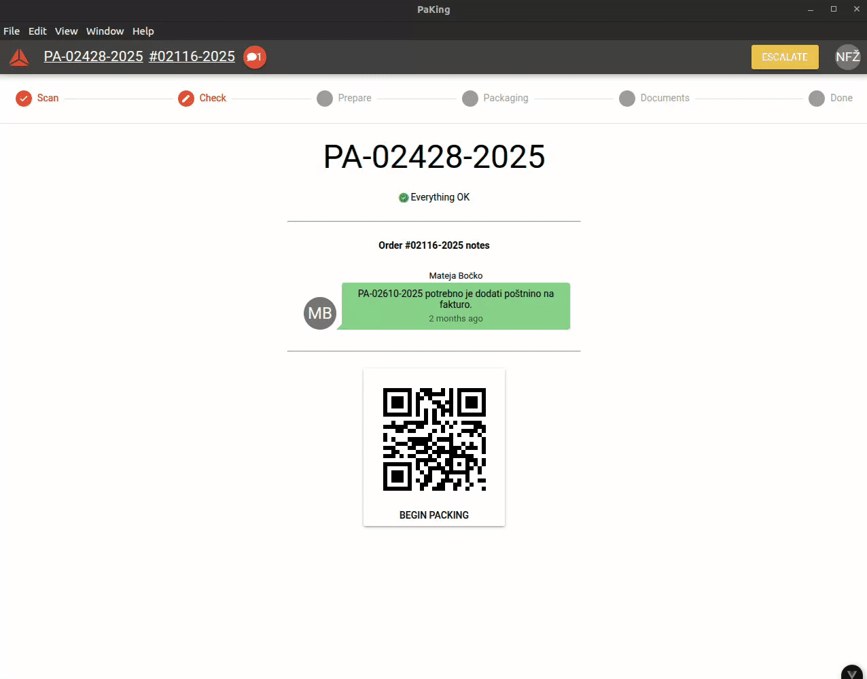Image resolution: width=867 pixels, height=679 pixels.
Task: Click the MB author avatar
Action: click(x=320, y=313)
